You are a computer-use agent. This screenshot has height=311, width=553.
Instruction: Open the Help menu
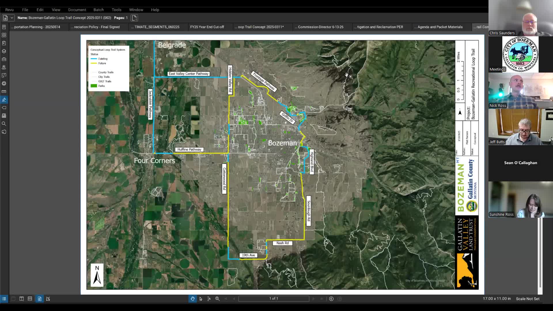(x=155, y=10)
